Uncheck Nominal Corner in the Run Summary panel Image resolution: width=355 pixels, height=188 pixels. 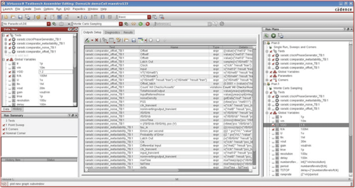pyautogui.click(x=4, y=133)
